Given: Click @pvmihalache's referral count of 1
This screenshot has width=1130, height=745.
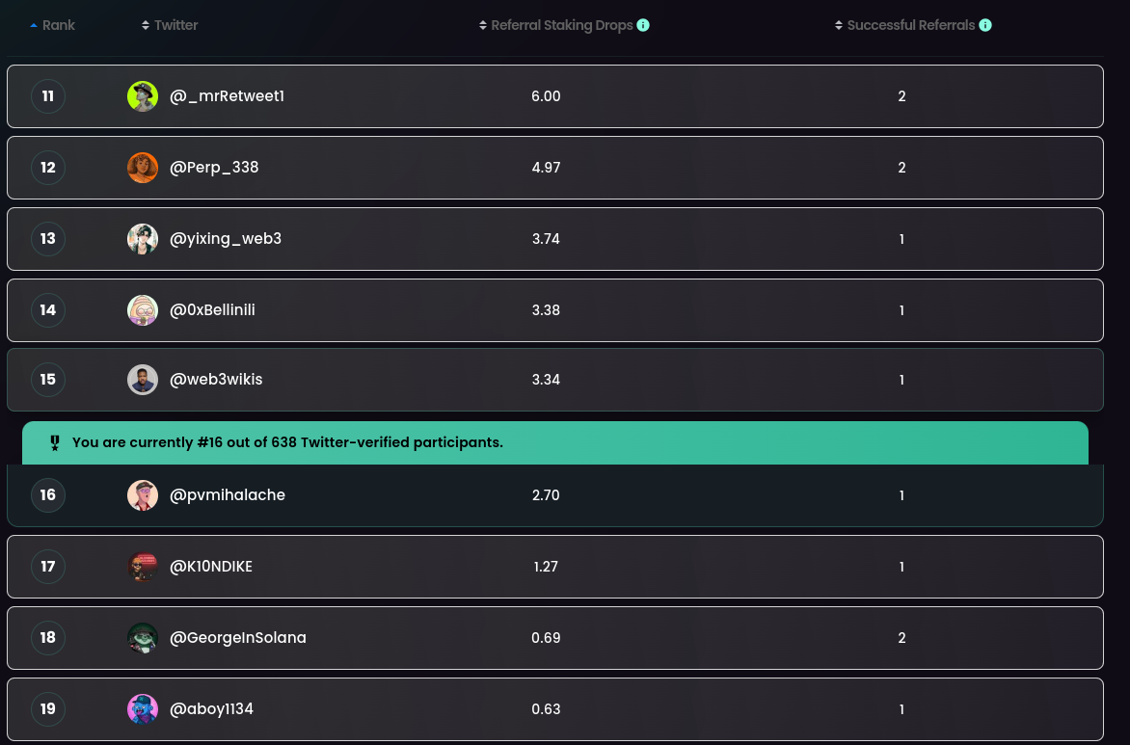Looking at the screenshot, I should [902, 495].
